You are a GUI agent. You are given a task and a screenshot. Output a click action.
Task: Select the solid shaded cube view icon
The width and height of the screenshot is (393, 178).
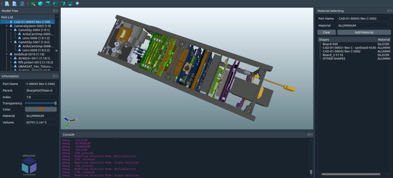(x=40, y=3)
